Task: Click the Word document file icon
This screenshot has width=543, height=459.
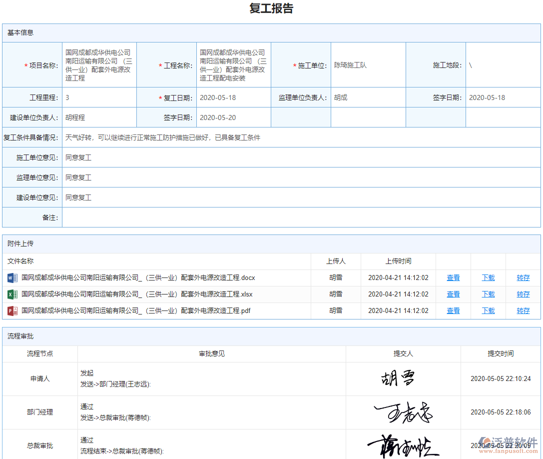Action: [x=12, y=277]
